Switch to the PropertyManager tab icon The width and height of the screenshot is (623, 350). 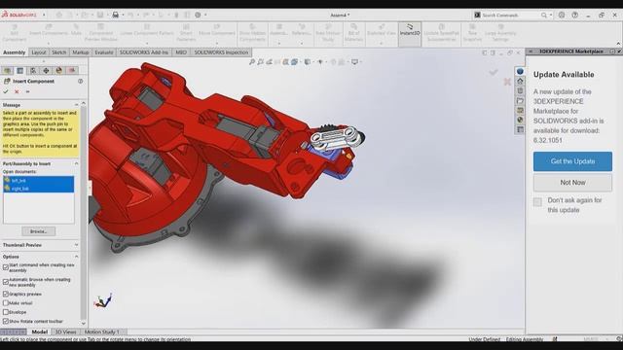coord(19,71)
